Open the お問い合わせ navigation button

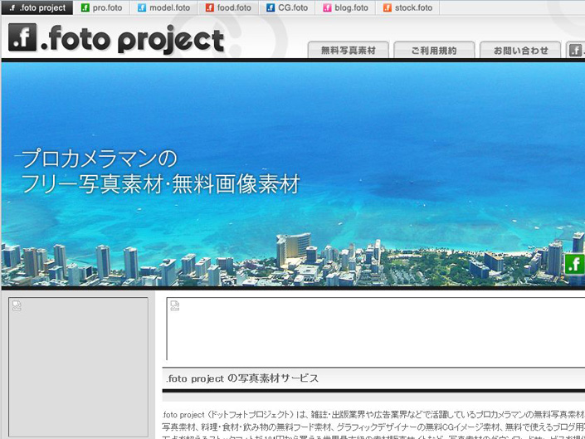(x=520, y=50)
